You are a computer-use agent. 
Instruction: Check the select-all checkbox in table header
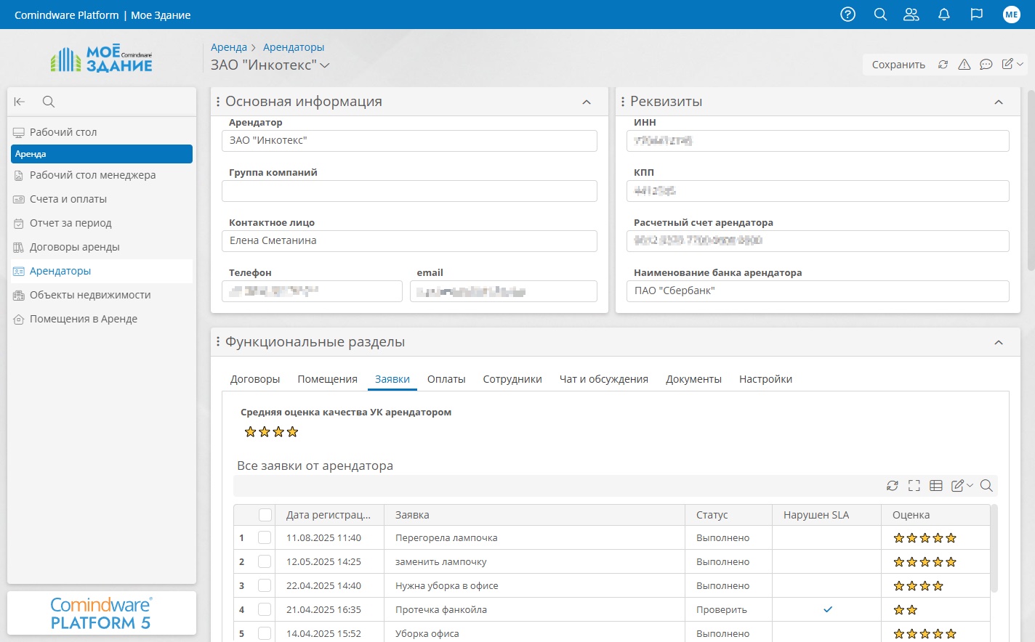point(265,515)
